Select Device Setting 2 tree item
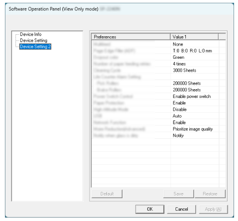238x221 pixels. pos(35,47)
